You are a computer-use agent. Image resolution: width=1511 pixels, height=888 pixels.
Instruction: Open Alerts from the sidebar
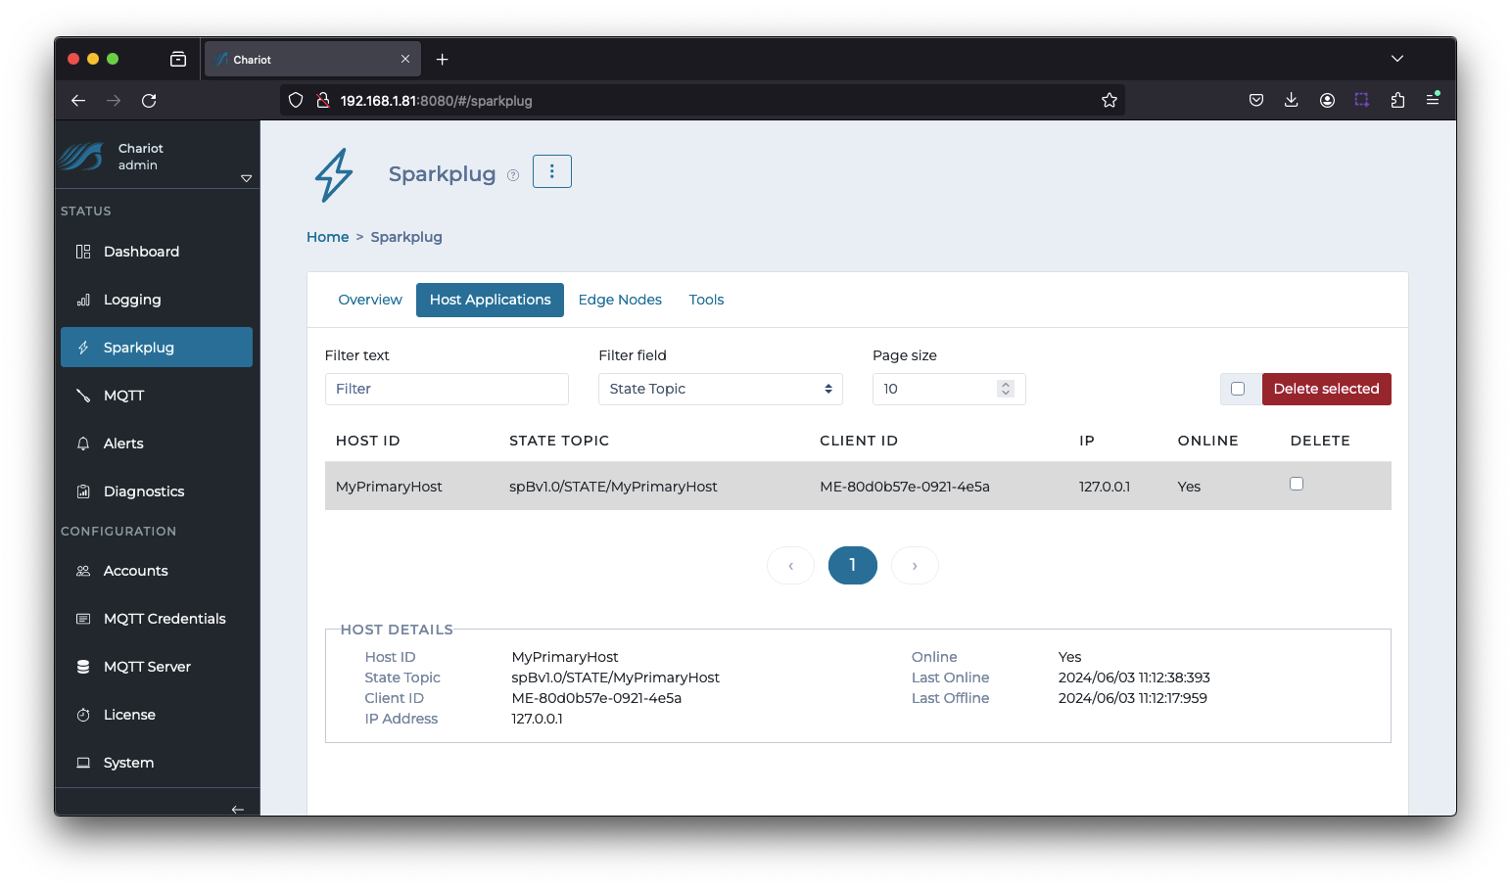[x=157, y=444]
